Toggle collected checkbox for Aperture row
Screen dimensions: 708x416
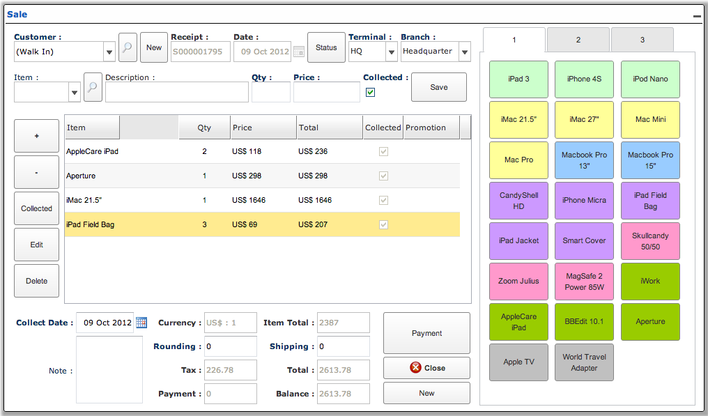tap(383, 176)
